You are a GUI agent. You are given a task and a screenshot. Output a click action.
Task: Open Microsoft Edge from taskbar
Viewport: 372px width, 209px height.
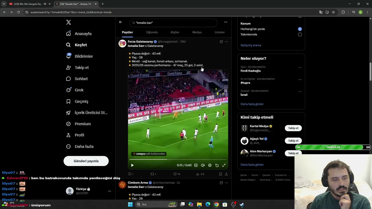pyautogui.click(x=208, y=204)
